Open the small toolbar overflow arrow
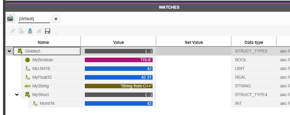 (56, 34)
